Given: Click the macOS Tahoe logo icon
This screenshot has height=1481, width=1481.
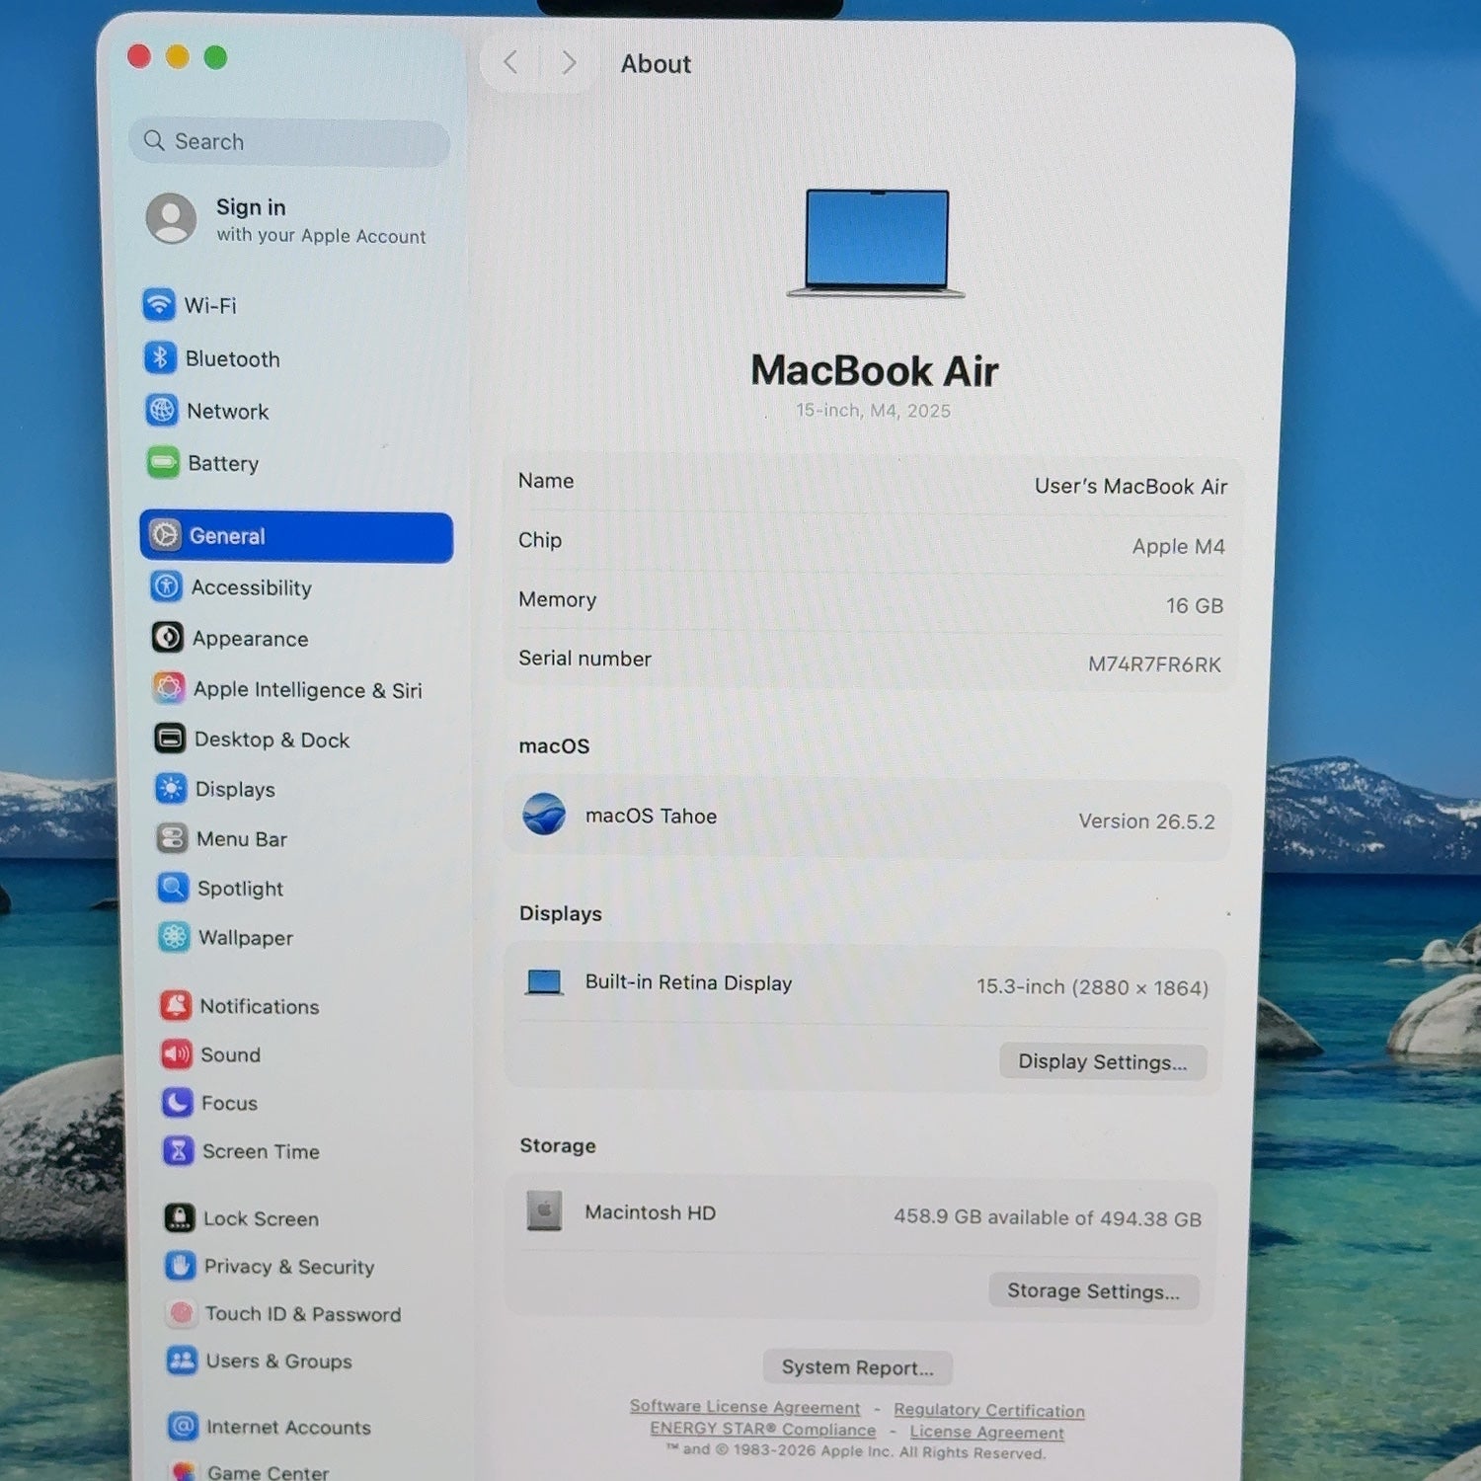Looking at the screenshot, I should point(544,815).
